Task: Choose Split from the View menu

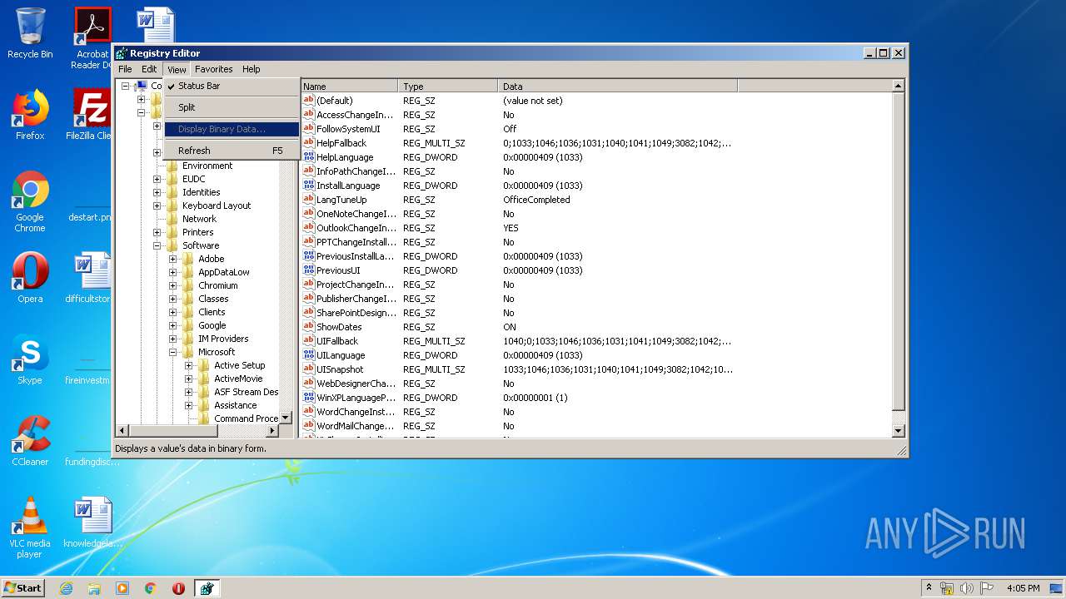Action: tap(232, 107)
